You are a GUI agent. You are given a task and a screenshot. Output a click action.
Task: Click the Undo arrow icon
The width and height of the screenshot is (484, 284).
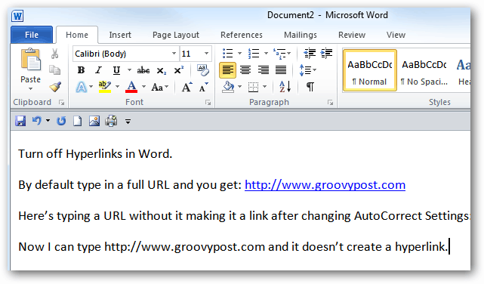(37, 120)
